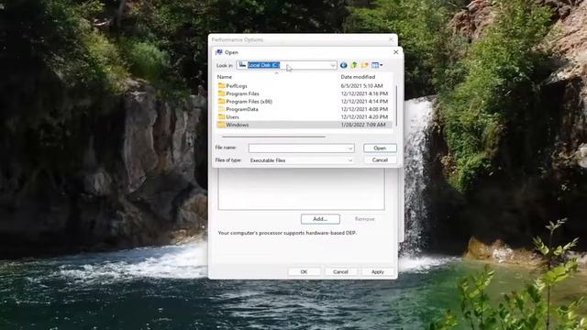587x330 pixels.
Task: Click inside the File name input field
Action: click(297, 148)
